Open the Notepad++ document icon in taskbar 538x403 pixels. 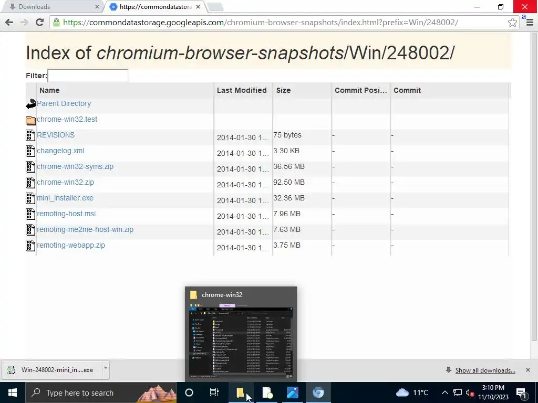click(267, 393)
